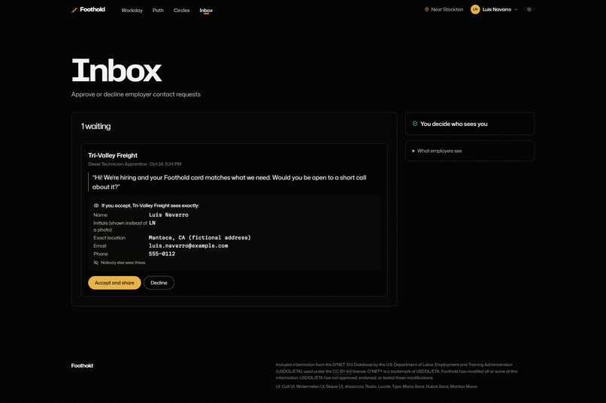
Task: Click the crossed-eye icon by 'Nobody else sees these'
Action: pyautogui.click(x=95, y=263)
